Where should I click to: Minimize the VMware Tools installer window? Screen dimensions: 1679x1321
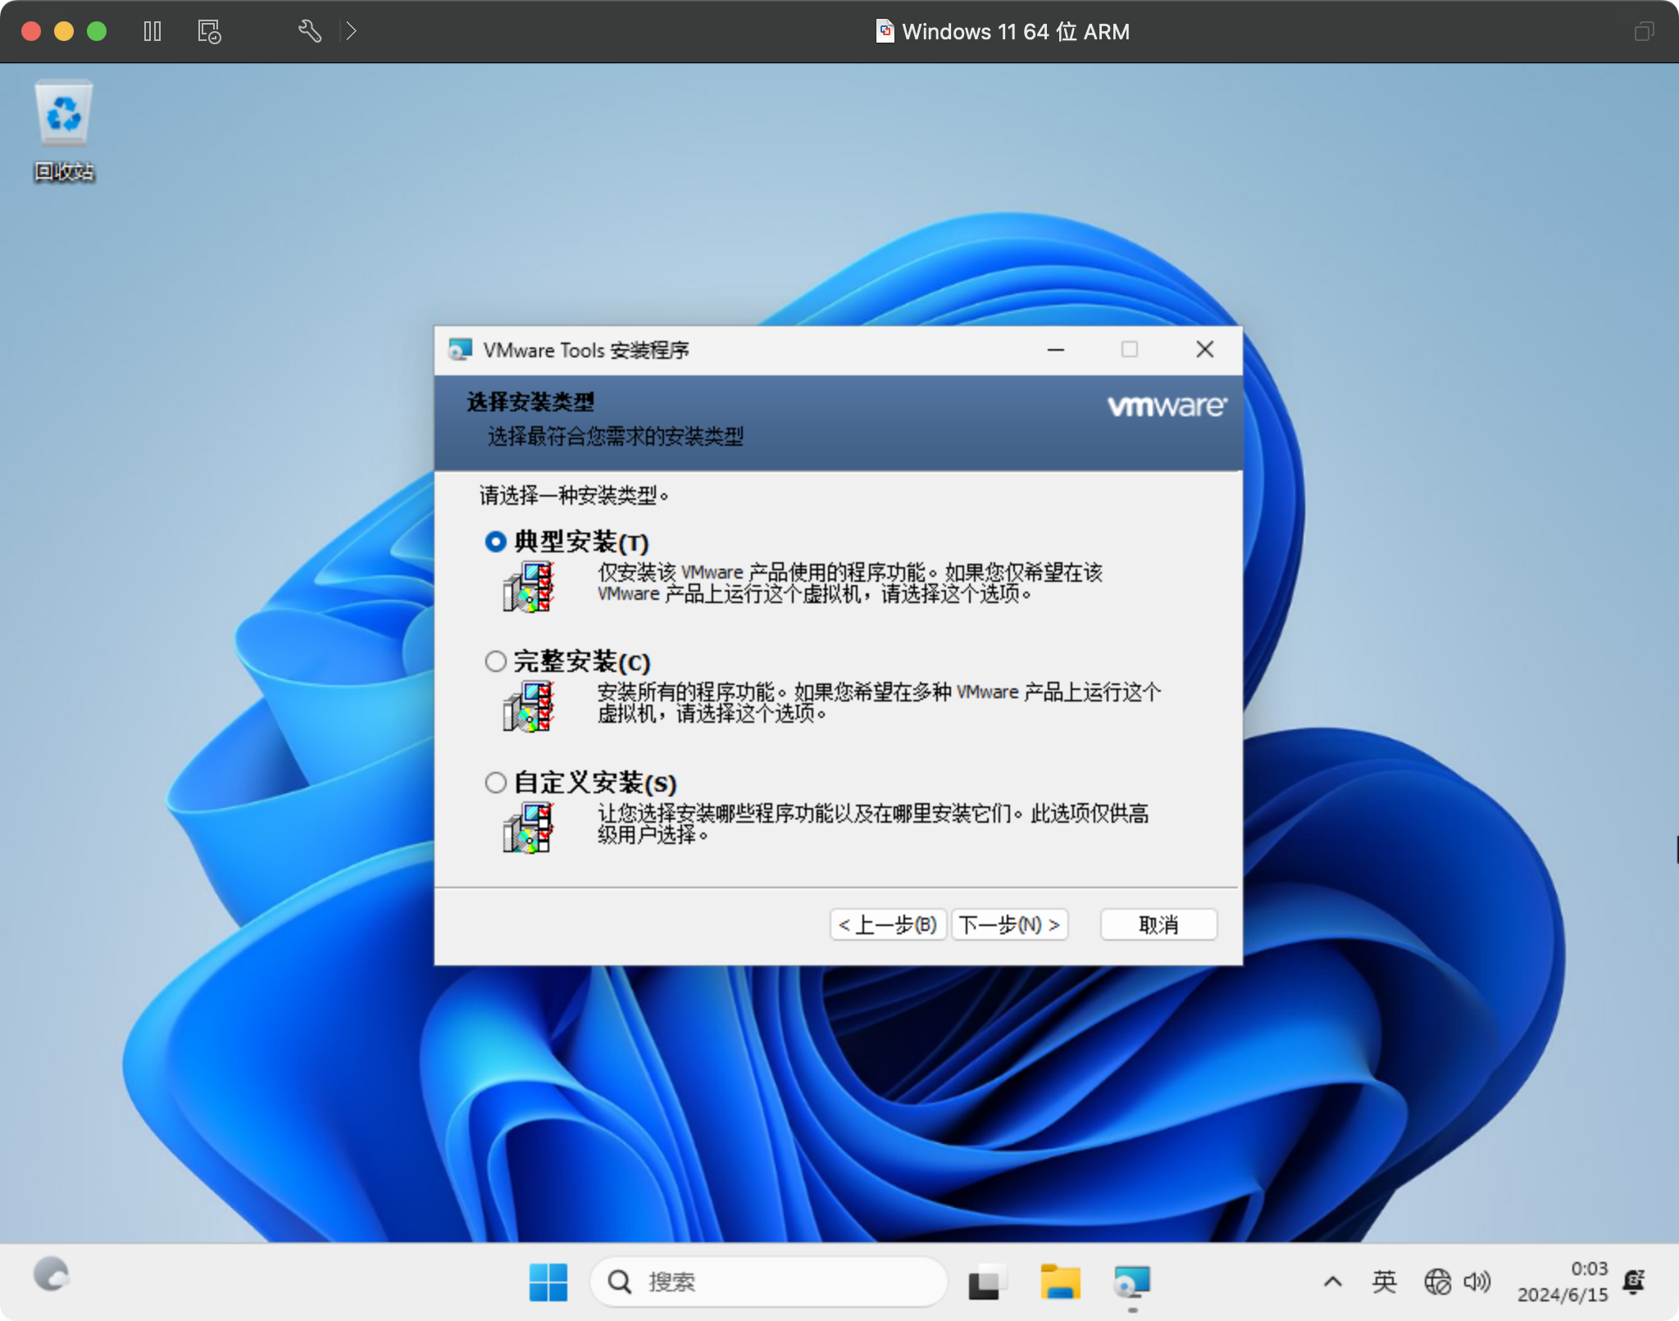click(x=1056, y=350)
